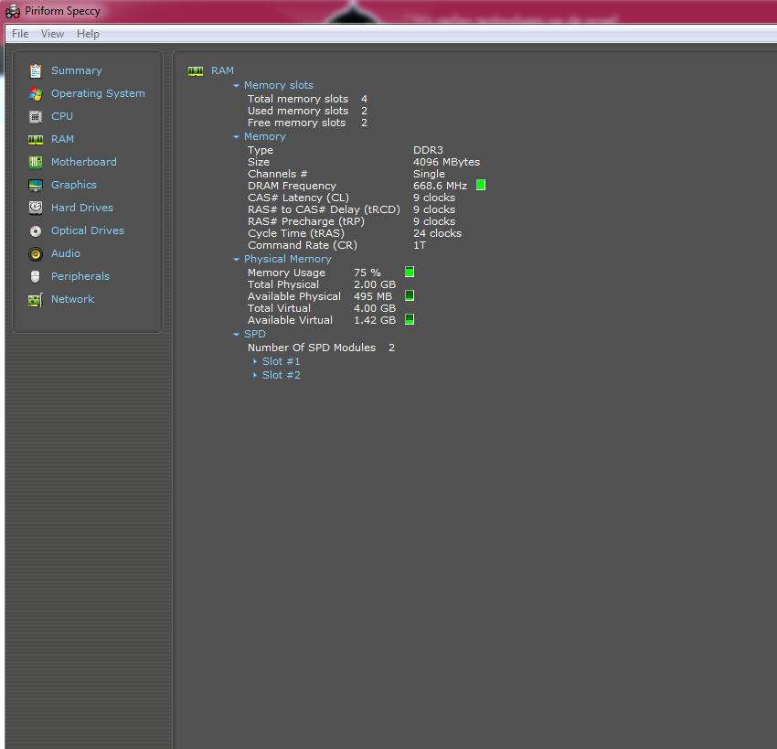Click the 'Channels #' label

point(278,174)
